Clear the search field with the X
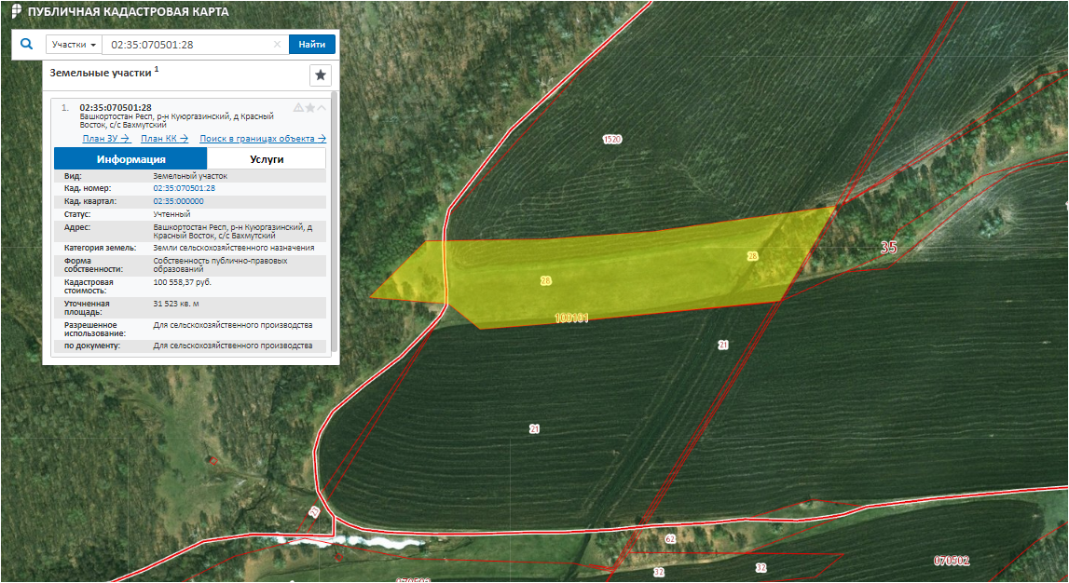 coord(277,45)
